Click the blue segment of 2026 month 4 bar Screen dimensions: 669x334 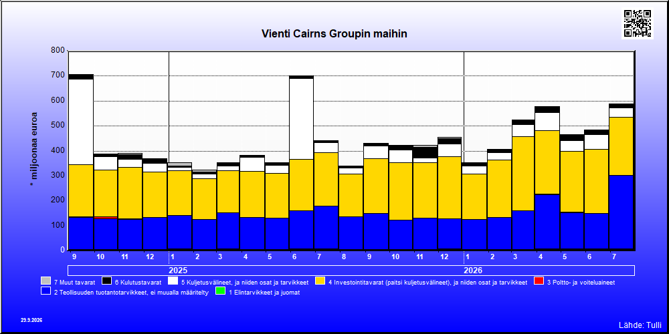547,222
